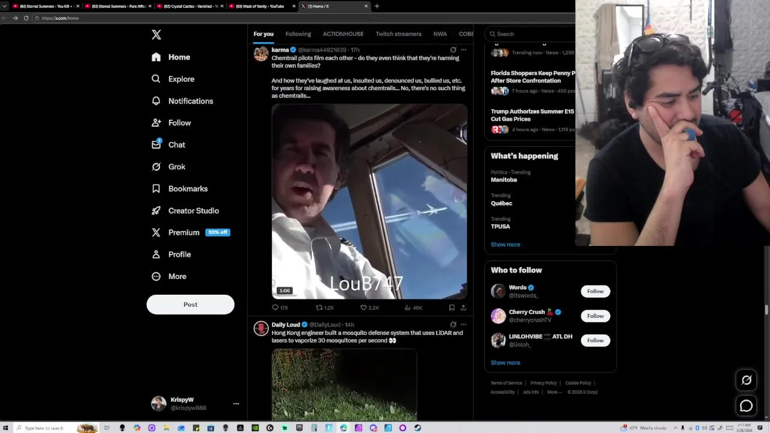This screenshot has height=433, width=770.
Task: Open Premium in the sidebar
Action: point(190,232)
